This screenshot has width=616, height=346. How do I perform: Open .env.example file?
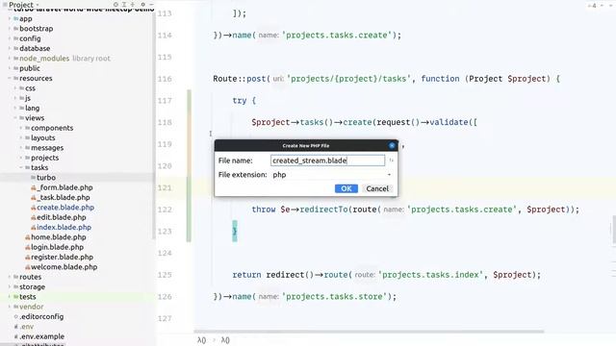click(41, 336)
